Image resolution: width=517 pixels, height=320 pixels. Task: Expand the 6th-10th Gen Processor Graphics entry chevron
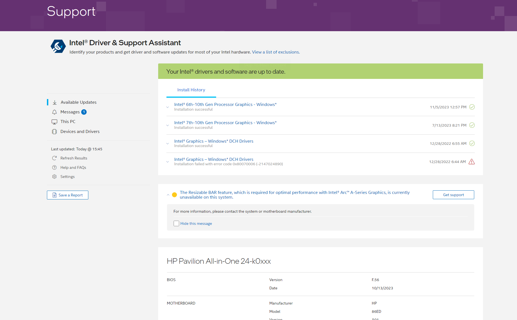tap(168, 107)
